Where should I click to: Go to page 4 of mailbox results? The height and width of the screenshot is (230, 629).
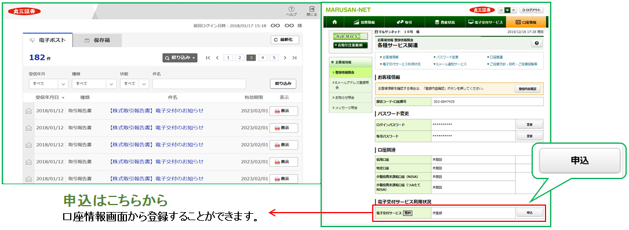click(x=263, y=58)
